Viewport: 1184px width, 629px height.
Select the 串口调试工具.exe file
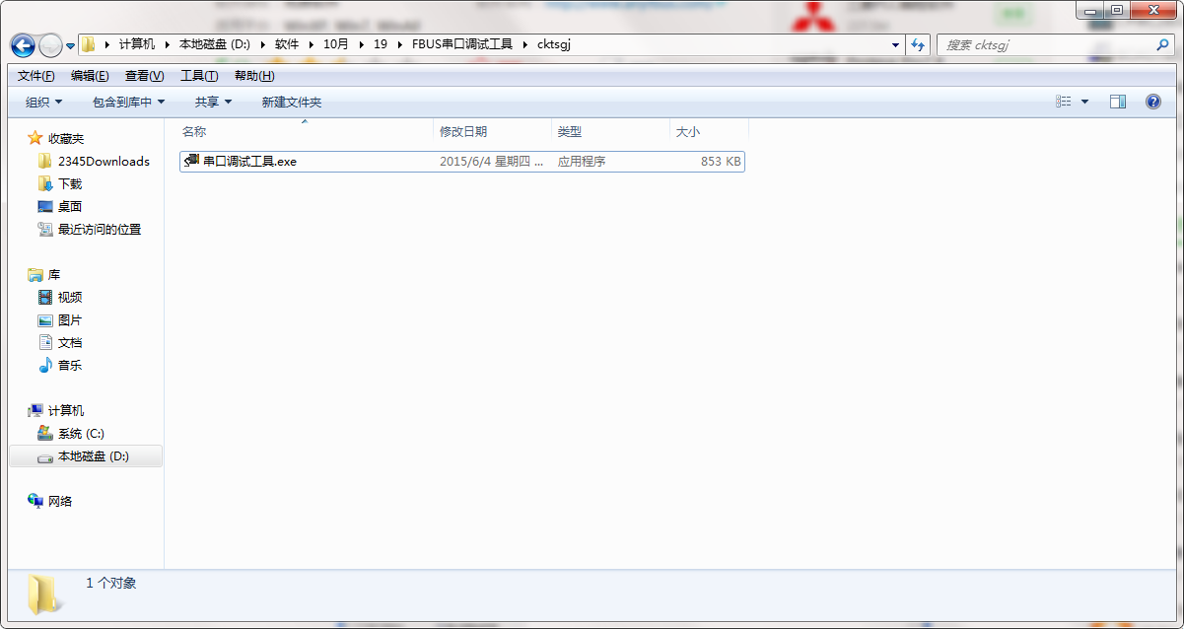point(461,161)
